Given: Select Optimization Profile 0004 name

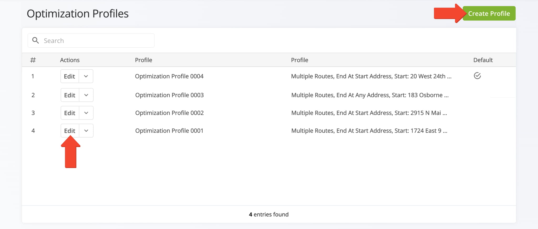Looking at the screenshot, I should click(169, 76).
